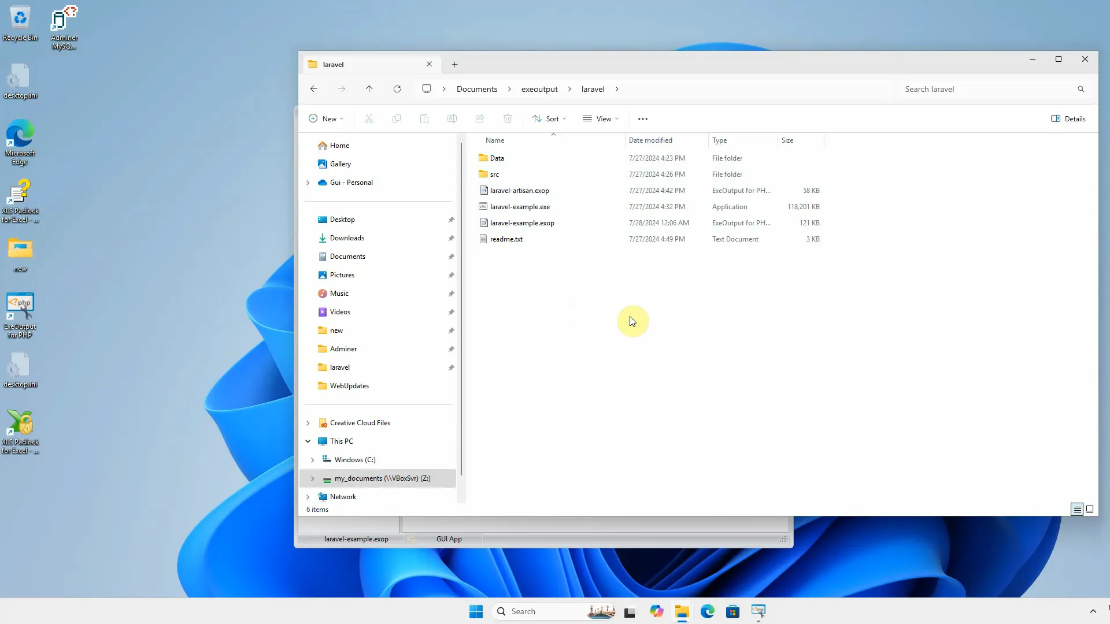Viewport: 1110px width, 624px height.
Task: Click the Refresh icon in navigation bar
Action: 397,89
